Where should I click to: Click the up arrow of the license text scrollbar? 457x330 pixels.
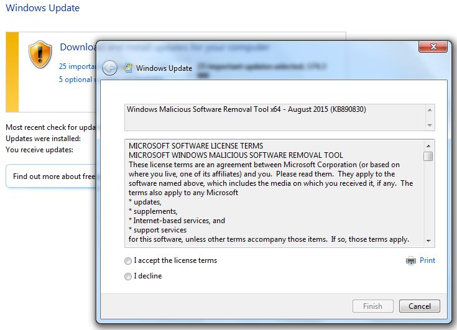tap(428, 146)
